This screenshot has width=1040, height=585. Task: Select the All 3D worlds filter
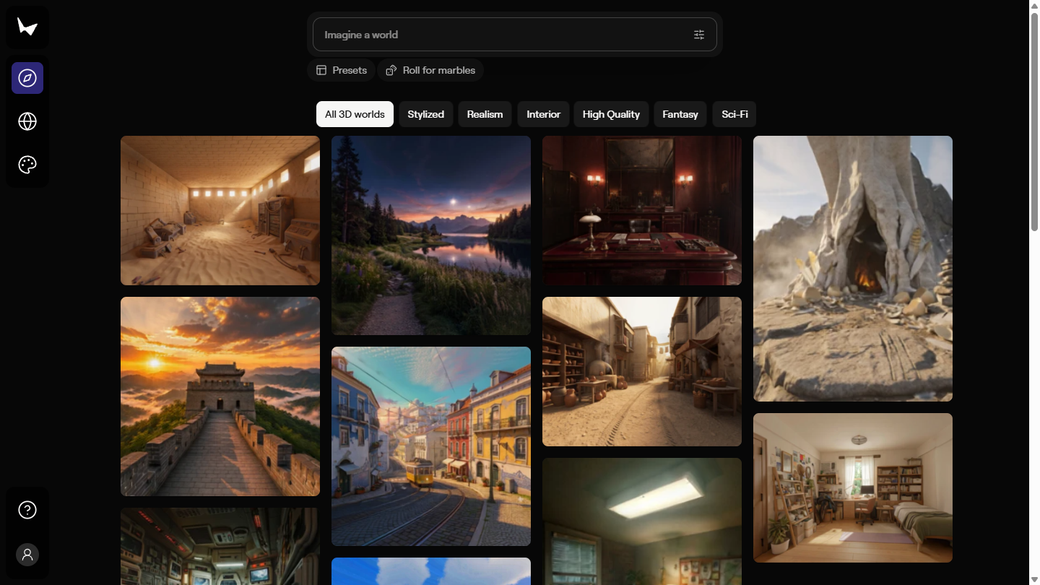pos(355,114)
